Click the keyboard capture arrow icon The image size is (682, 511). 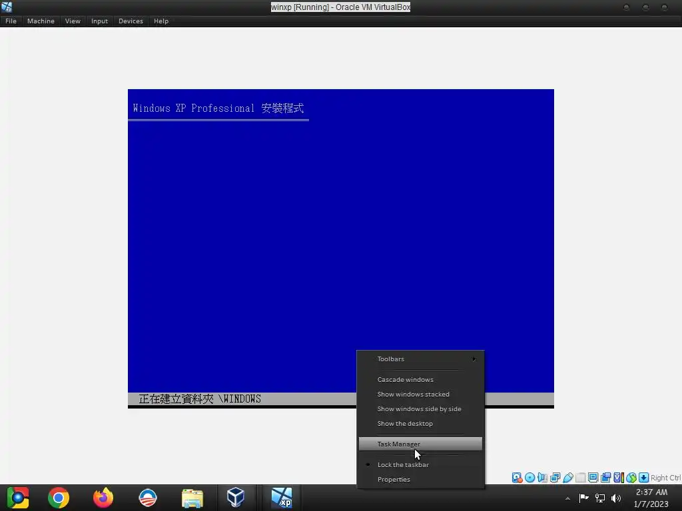point(644,478)
